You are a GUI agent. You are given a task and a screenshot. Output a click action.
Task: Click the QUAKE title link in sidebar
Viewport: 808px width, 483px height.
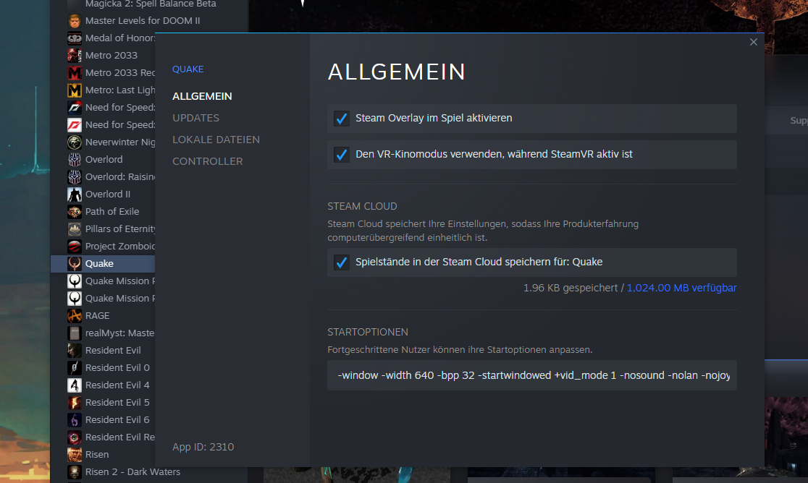pos(188,69)
